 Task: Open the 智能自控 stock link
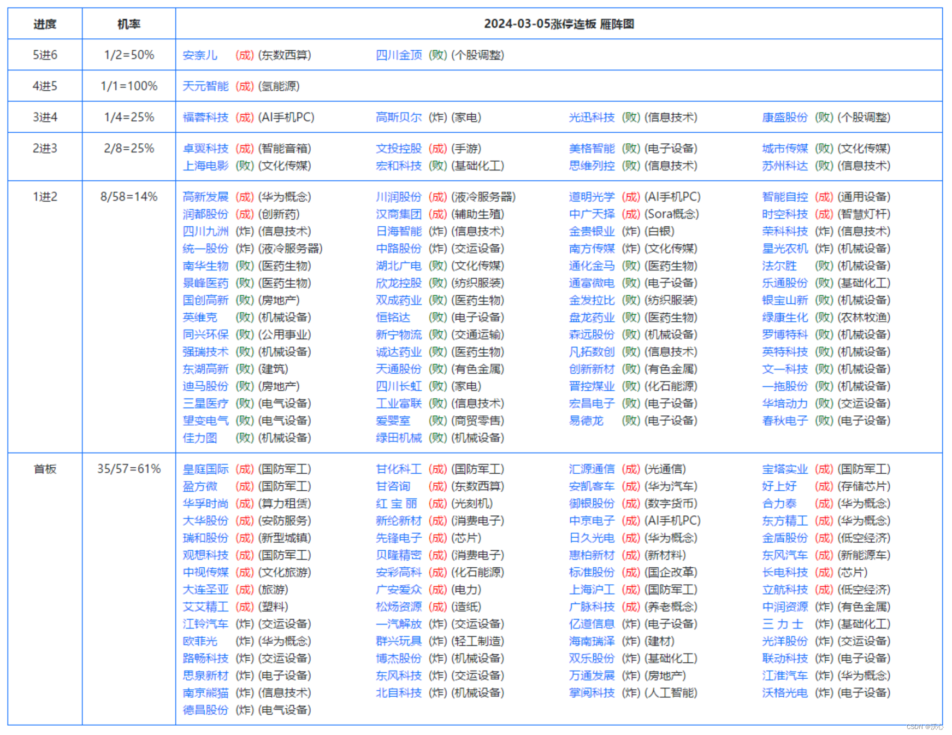785,197
